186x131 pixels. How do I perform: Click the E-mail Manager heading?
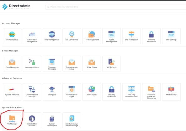pos(10,51)
